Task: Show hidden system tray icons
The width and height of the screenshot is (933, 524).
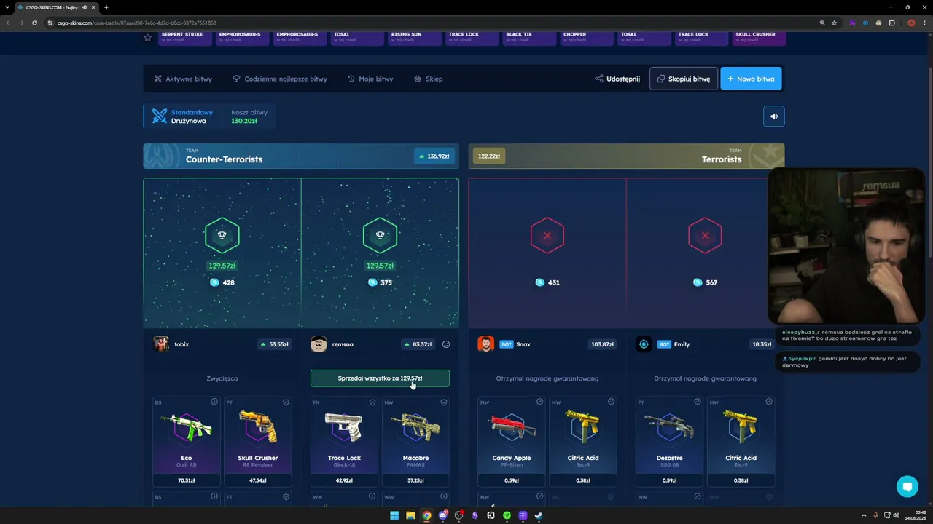Action: click(x=864, y=515)
